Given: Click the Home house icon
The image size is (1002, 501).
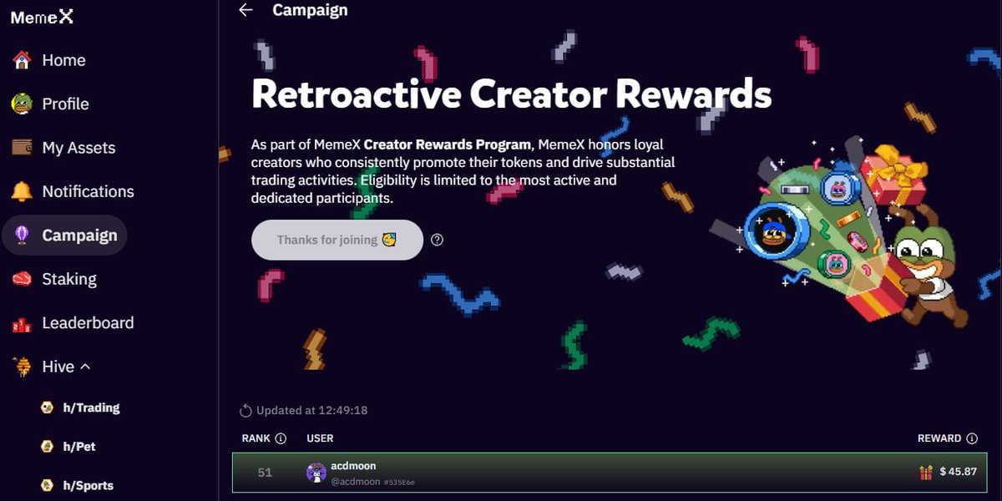Looking at the screenshot, I should click(x=22, y=60).
